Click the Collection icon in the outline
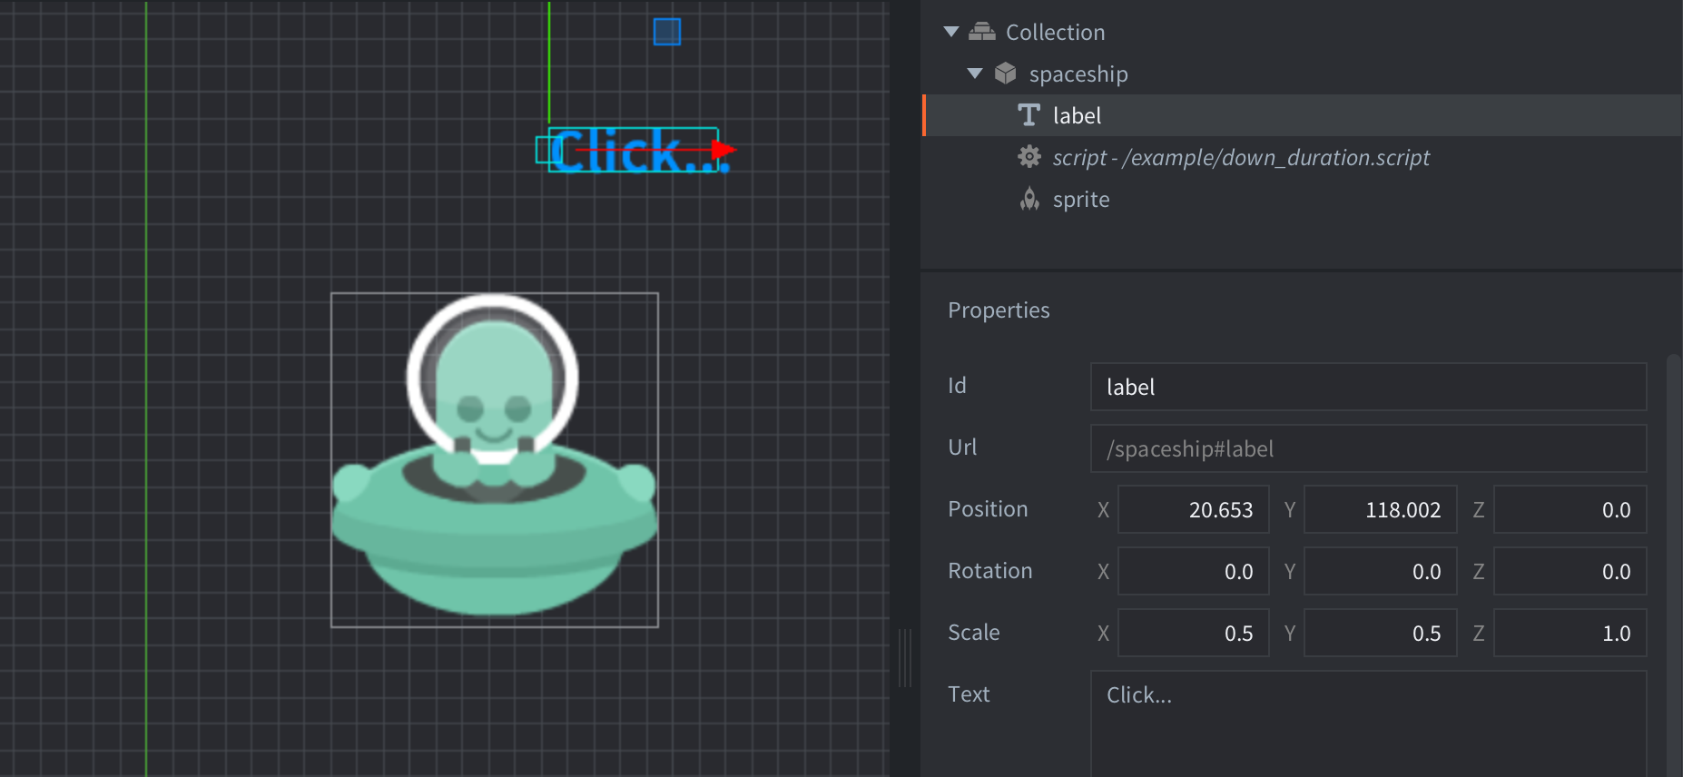 tap(982, 32)
